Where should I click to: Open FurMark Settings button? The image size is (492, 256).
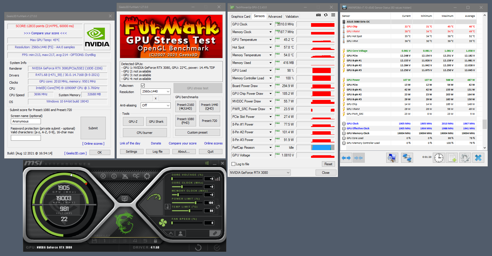tap(132, 152)
